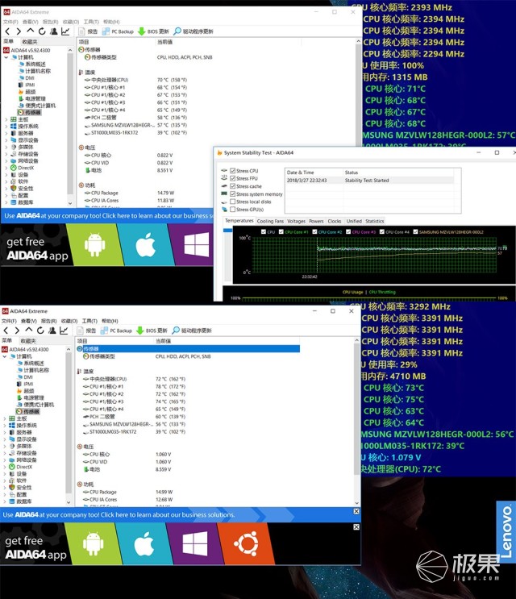Click BIOS 更新 in upper AIDA64 toolbar
This screenshot has height=599, width=516.
pyautogui.click(x=153, y=31)
